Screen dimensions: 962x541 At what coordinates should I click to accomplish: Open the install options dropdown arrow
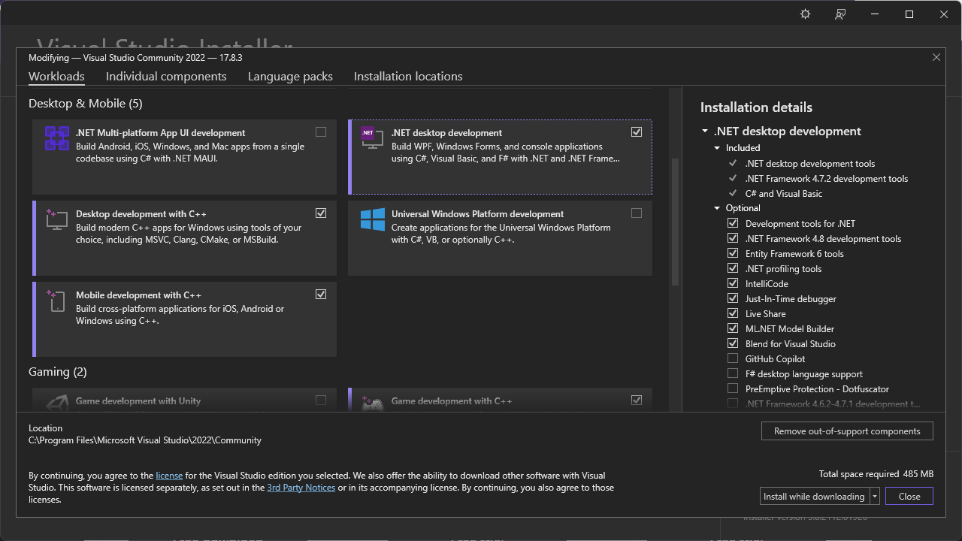(x=873, y=496)
